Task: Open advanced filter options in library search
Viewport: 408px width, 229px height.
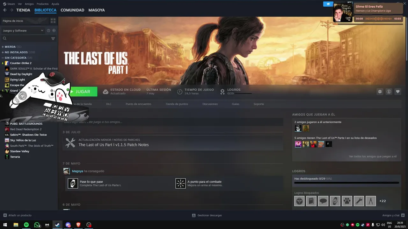Action: pyautogui.click(x=53, y=38)
